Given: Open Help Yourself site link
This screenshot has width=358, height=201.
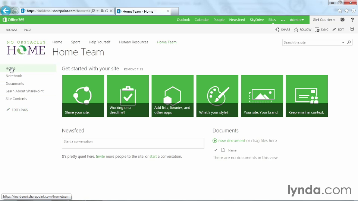Looking at the screenshot, I should pos(99,42).
